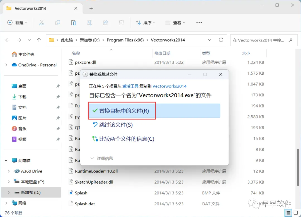Sort by the 类型 column header
301x217 pixels.
coord(206,53)
